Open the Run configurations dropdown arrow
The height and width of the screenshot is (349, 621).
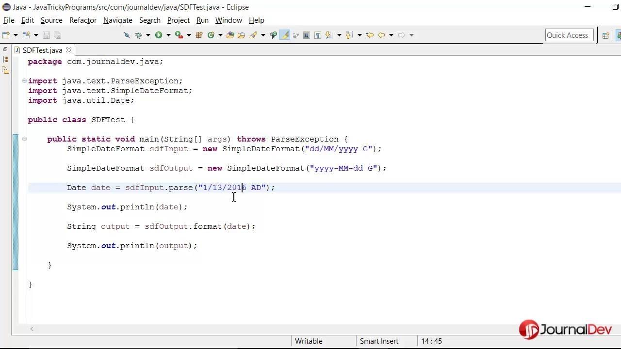pos(168,35)
